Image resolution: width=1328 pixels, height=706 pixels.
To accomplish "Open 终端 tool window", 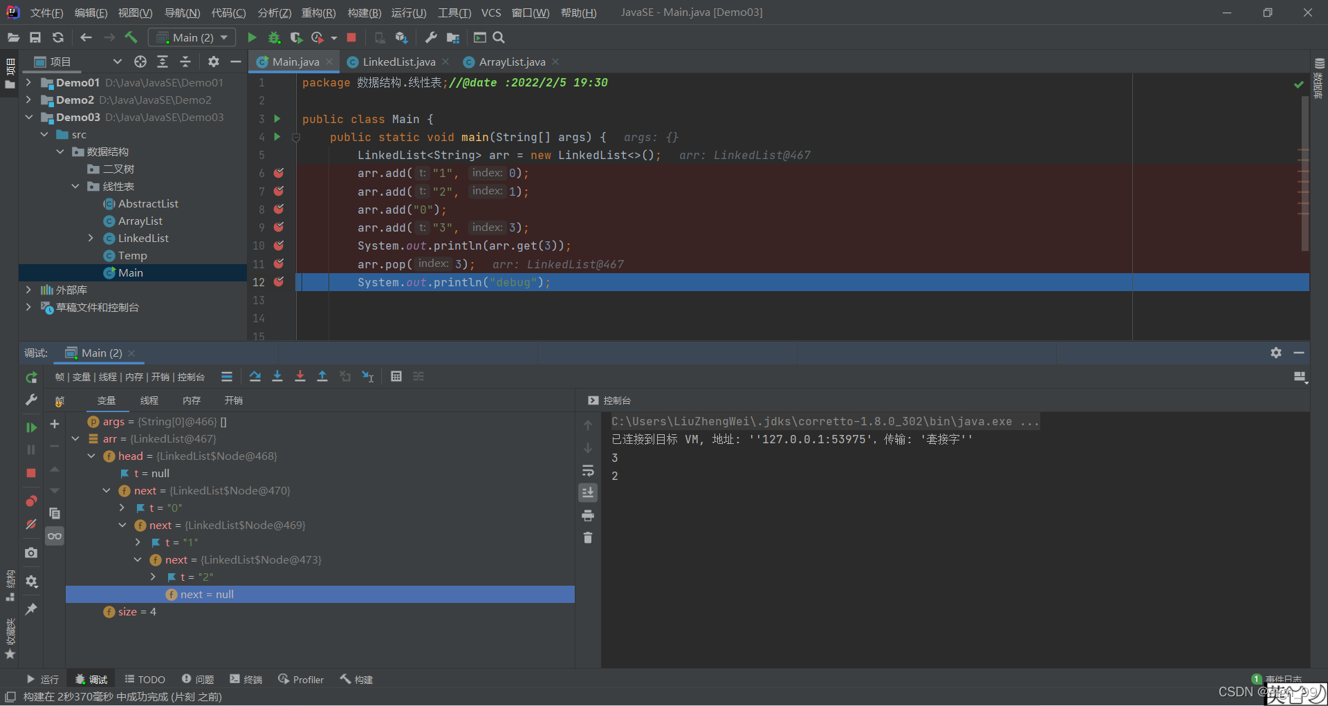I will (x=246, y=680).
